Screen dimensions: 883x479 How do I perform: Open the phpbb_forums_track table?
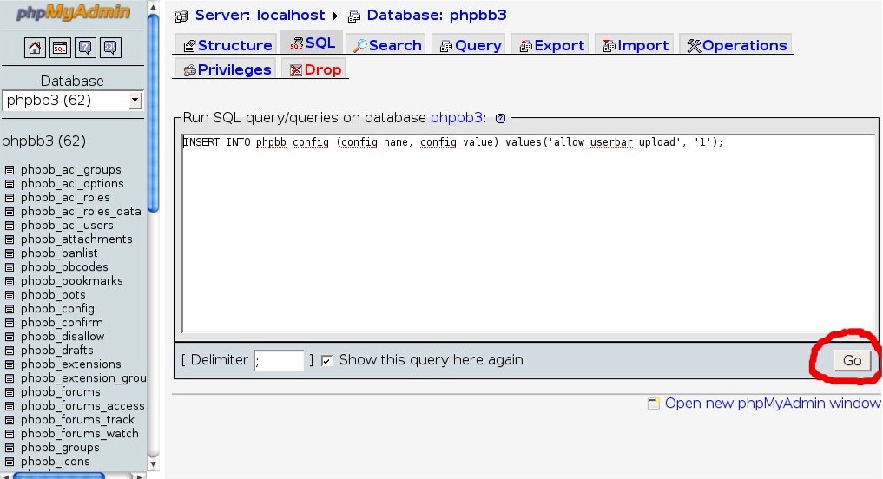78,420
